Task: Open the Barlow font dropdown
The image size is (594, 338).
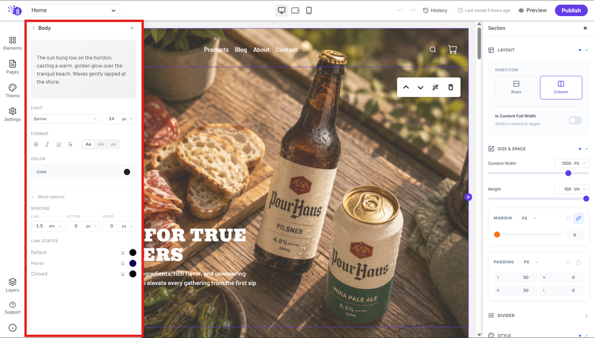Action: pos(65,119)
